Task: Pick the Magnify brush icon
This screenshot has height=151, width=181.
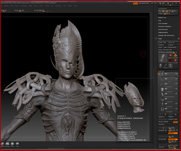Action: click(x=2, y=144)
